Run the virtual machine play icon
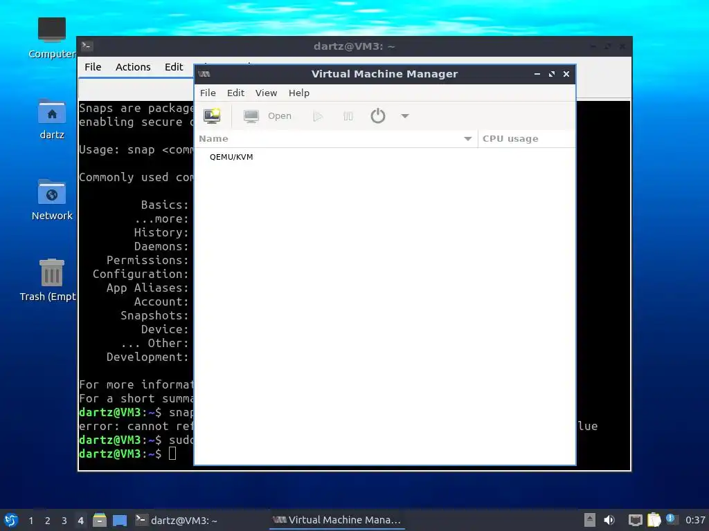This screenshot has width=709, height=531. (318, 116)
